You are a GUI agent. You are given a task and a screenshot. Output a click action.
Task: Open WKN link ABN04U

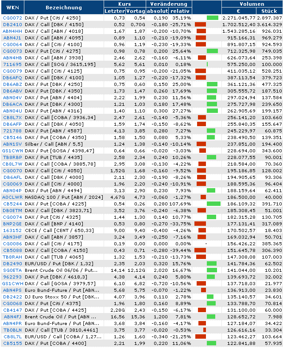click(x=12, y=111)
